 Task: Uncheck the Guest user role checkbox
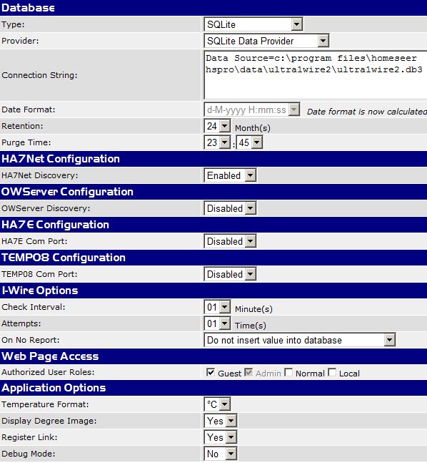point(211,372)
